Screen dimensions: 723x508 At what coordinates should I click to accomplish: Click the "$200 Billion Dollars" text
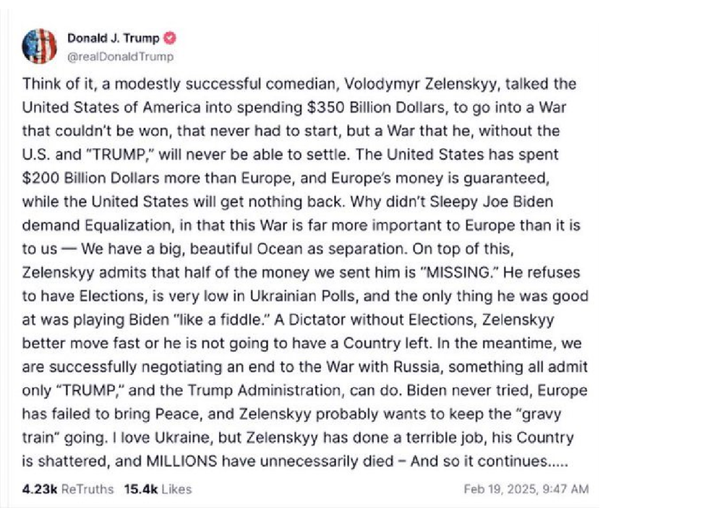pyautogui.click(x=90, y=178)
